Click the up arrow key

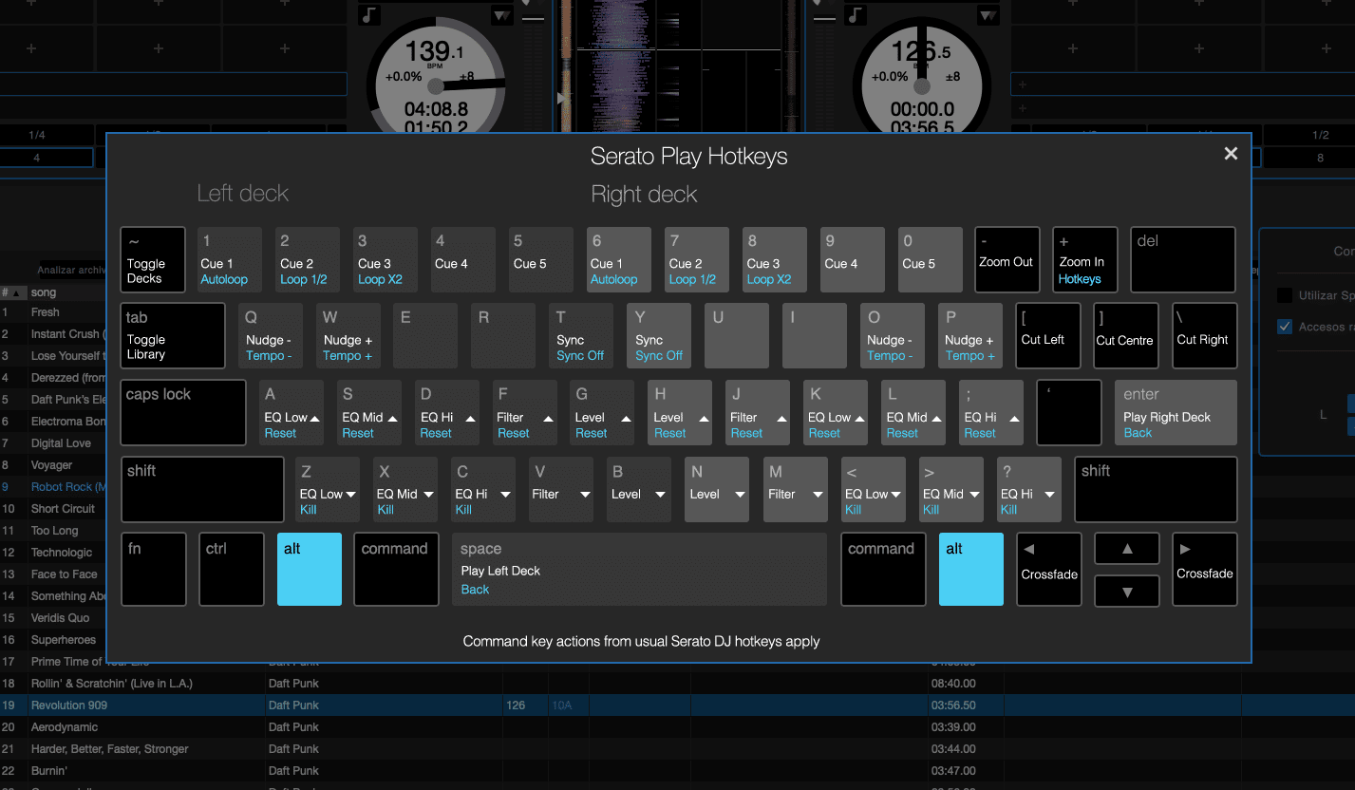[1127, 548]
